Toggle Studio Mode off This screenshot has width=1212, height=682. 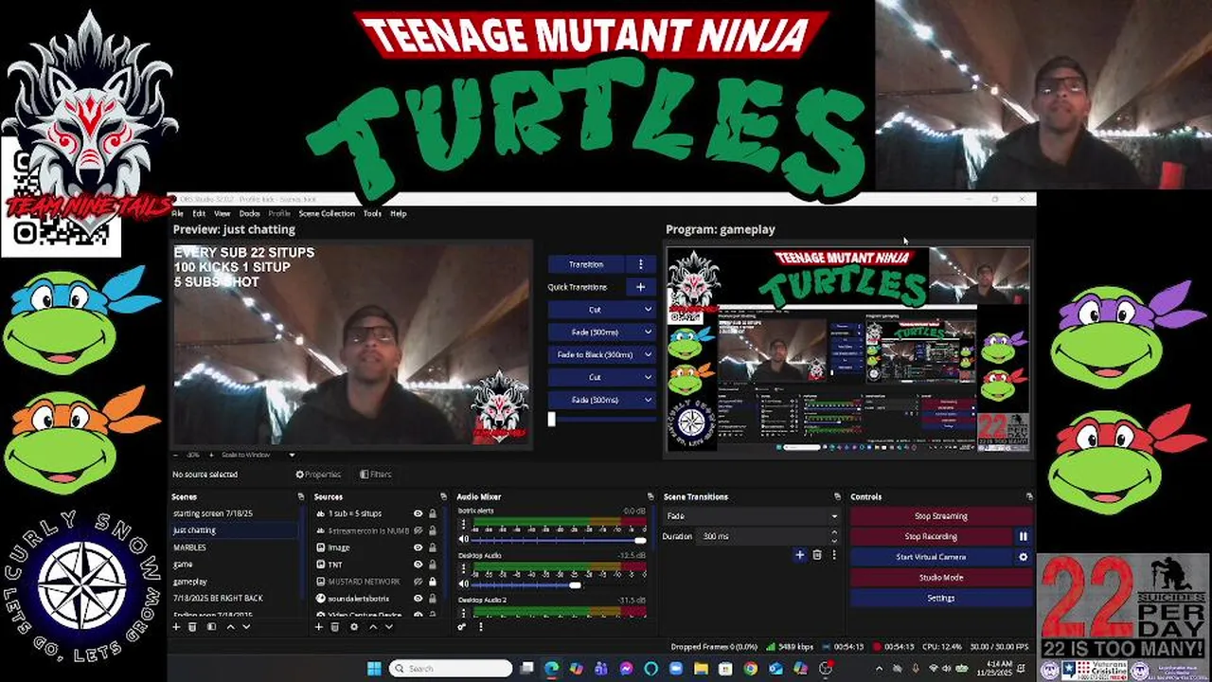tap(941, 578)
